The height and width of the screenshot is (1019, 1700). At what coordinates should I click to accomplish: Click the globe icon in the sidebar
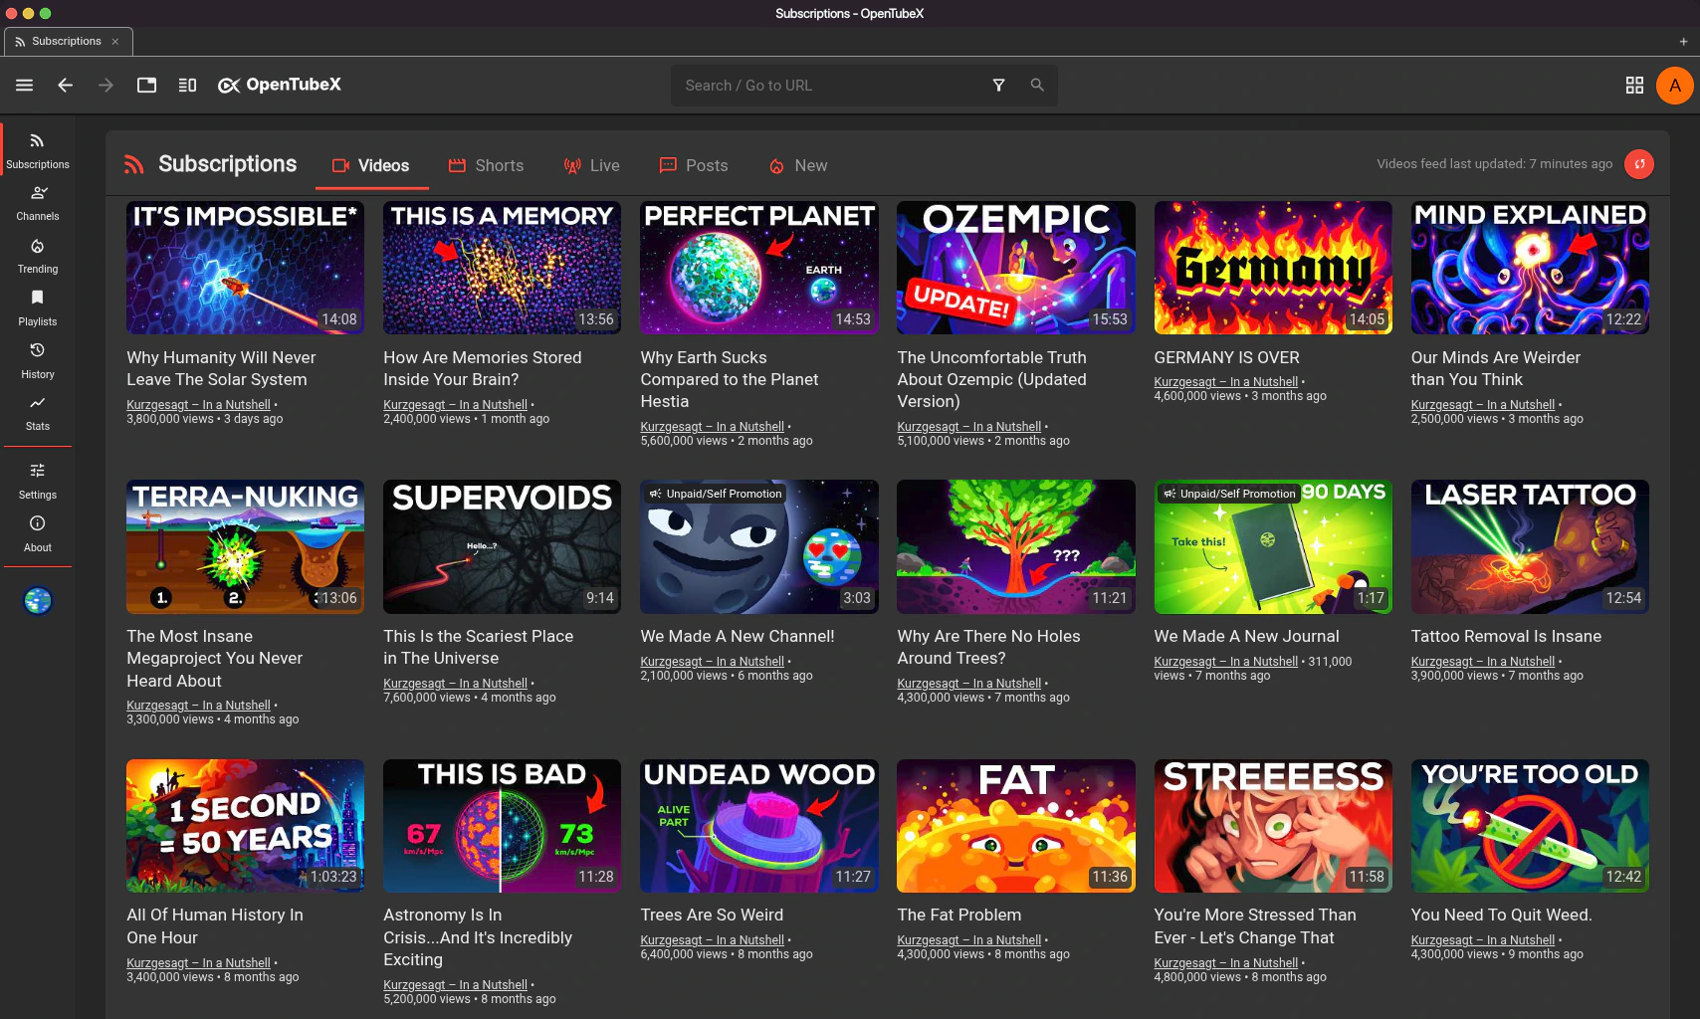coord(38,601)
